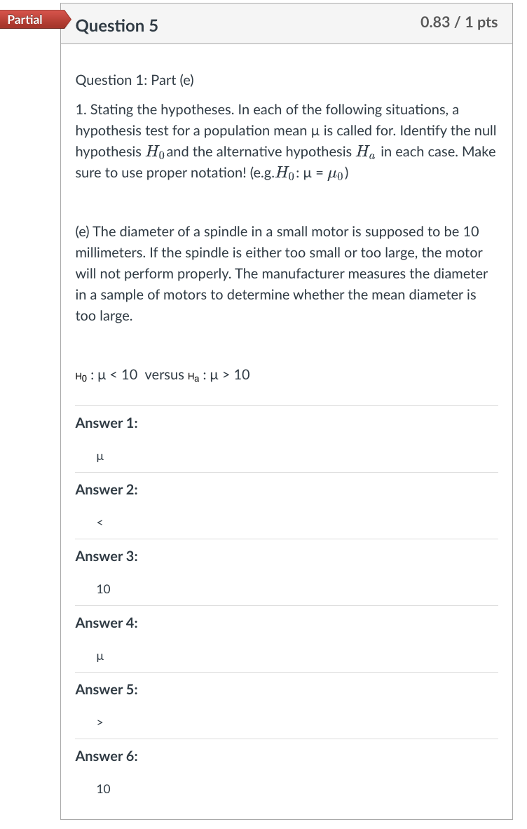Select the > symbol under Answer 5
Screen dimensions: 527x829
click(99, 722)
